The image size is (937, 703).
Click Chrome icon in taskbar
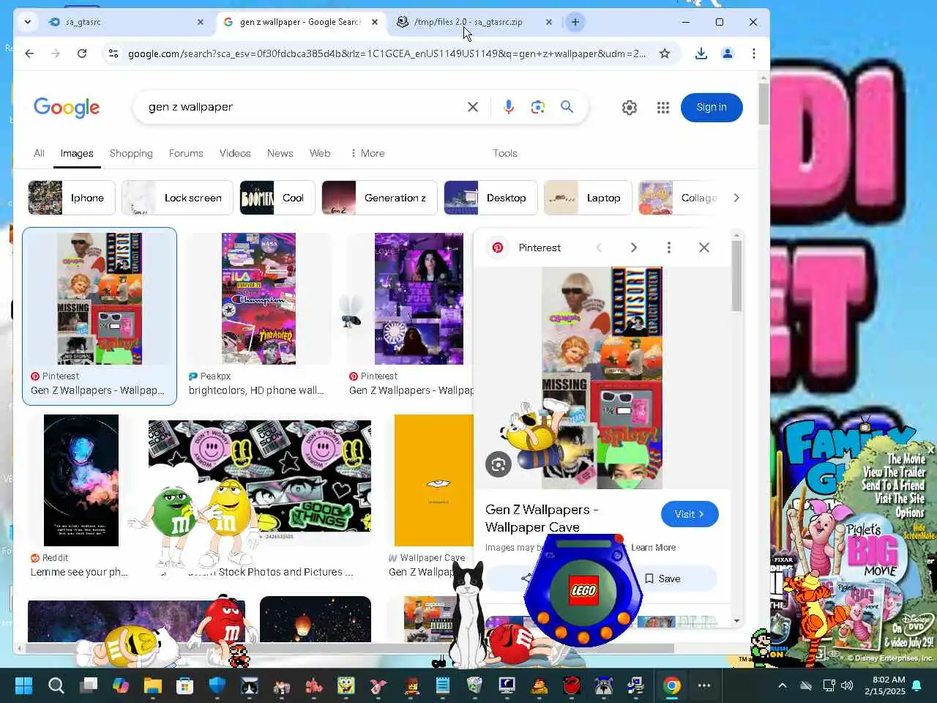[671, 685]
